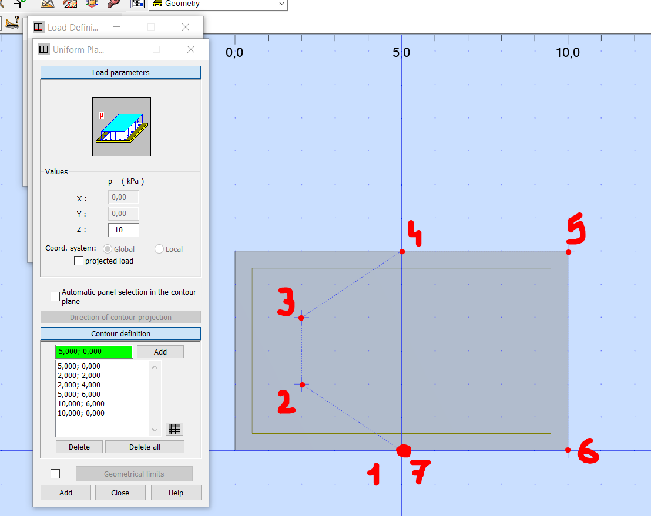Click the Contour definition header
Screen dimensions: 651x516
pyautogui.click(x=120, y=333)
